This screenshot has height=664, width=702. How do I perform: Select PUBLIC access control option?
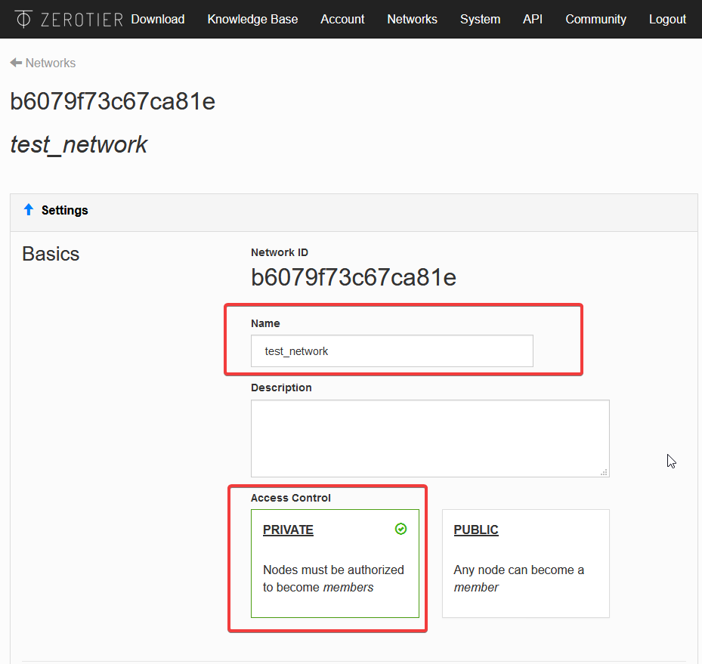click(526, 564)
